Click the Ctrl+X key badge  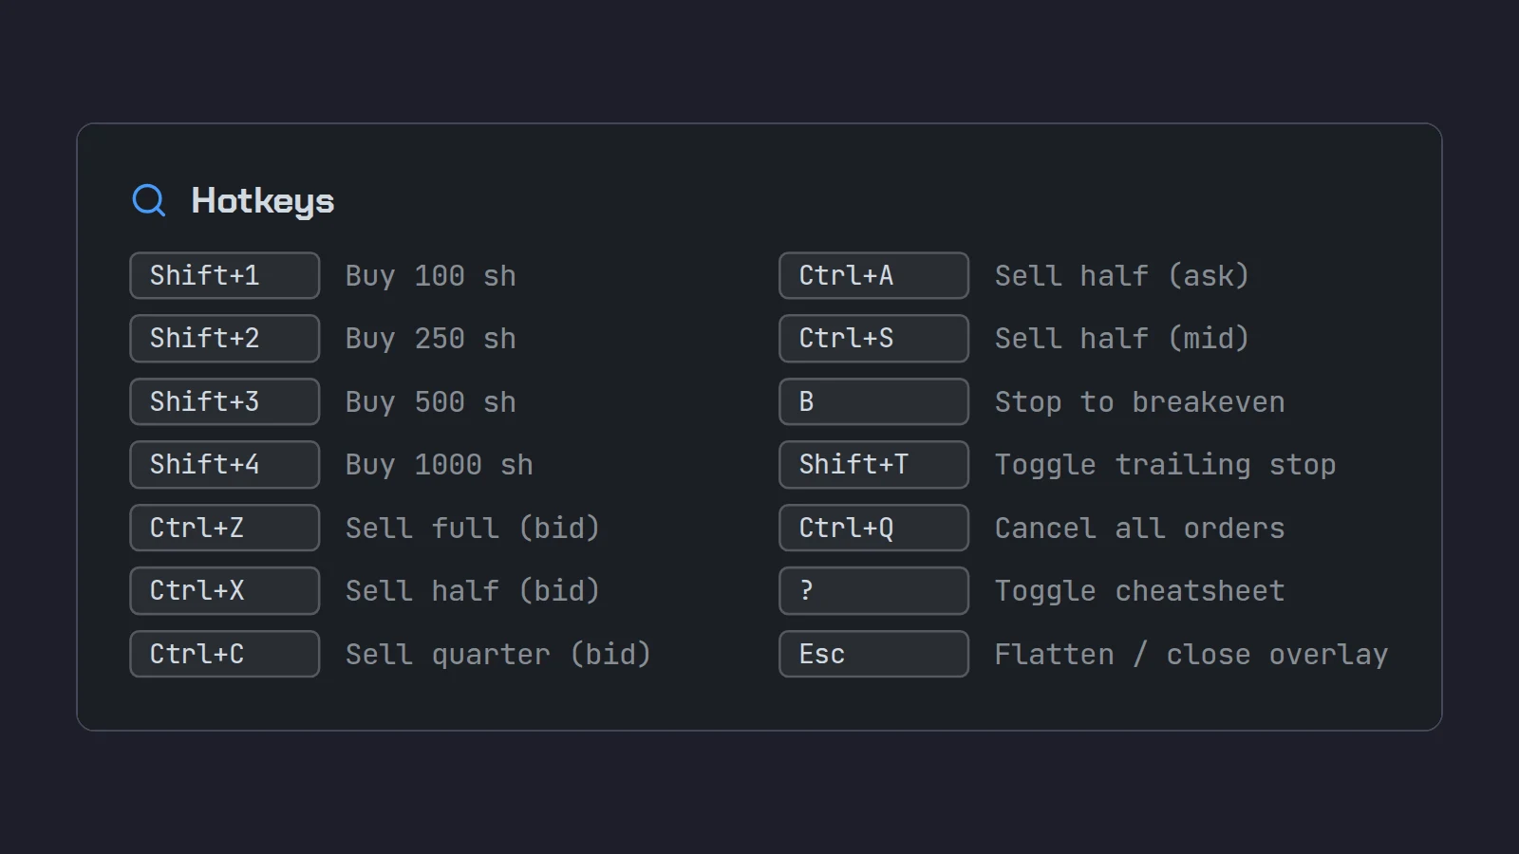[x=225, y=591]
